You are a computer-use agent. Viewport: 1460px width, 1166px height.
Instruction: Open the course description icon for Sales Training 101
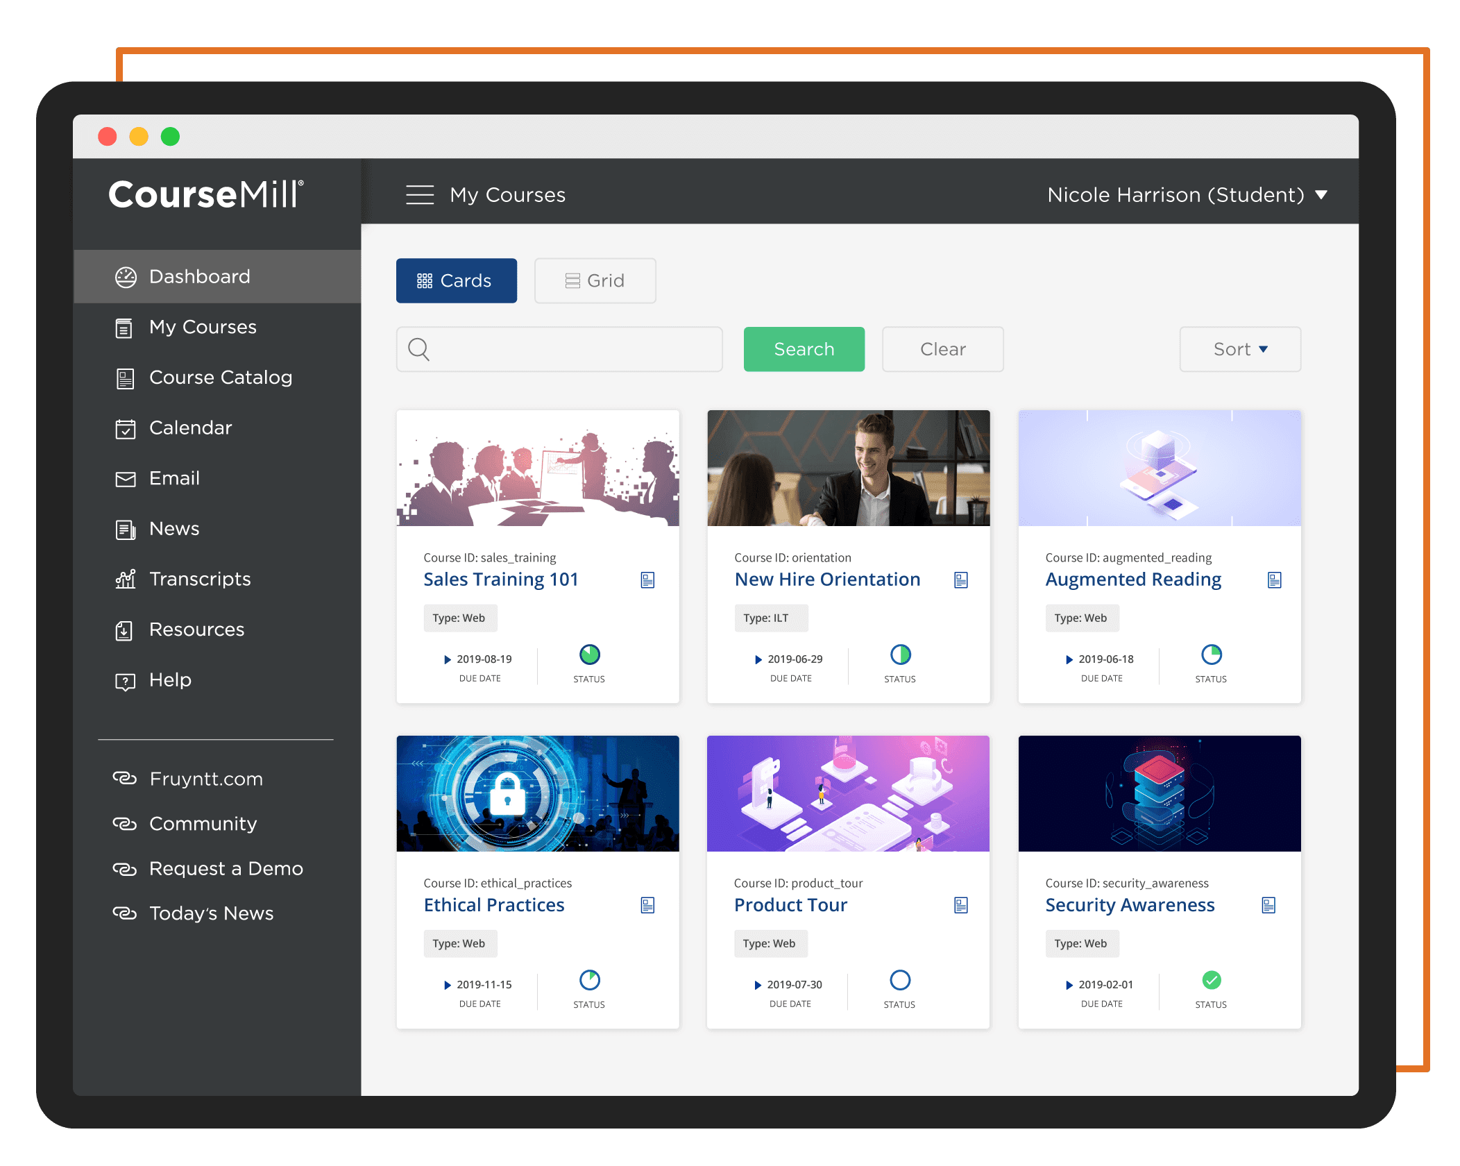pyautogui.click(x=647, y=579)
